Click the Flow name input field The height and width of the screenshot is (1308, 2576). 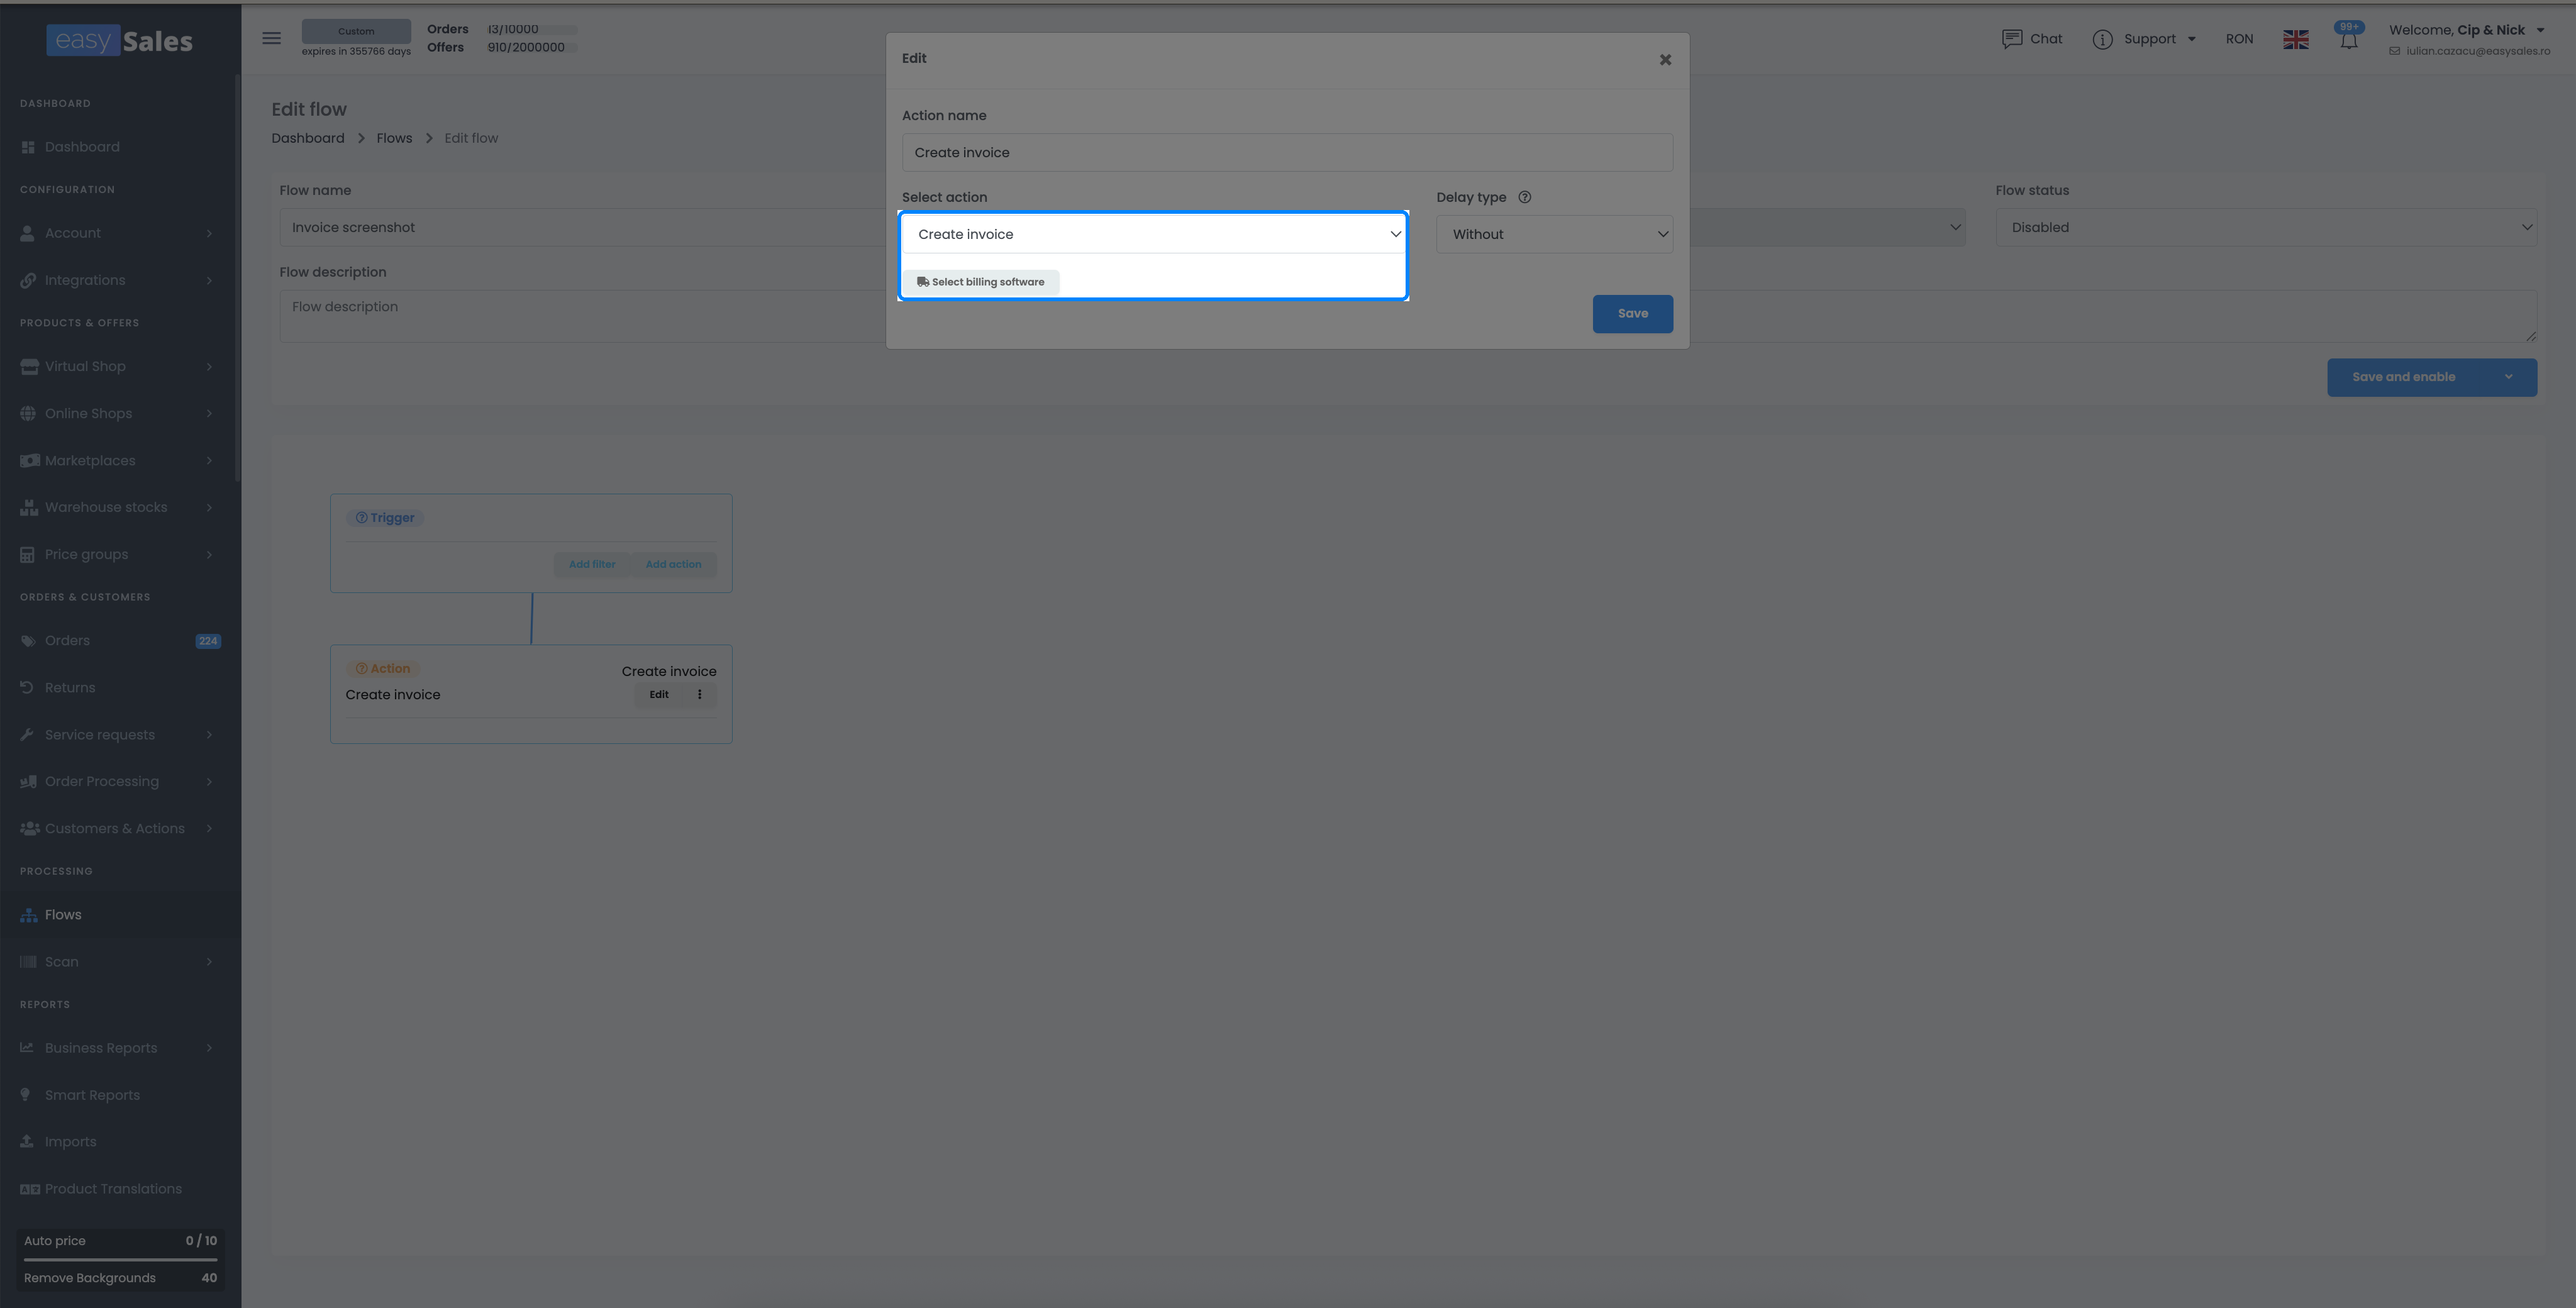point(582,227)
